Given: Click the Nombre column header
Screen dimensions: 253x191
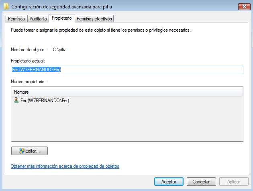Looking at the screenshot, I should pos(127,92).
